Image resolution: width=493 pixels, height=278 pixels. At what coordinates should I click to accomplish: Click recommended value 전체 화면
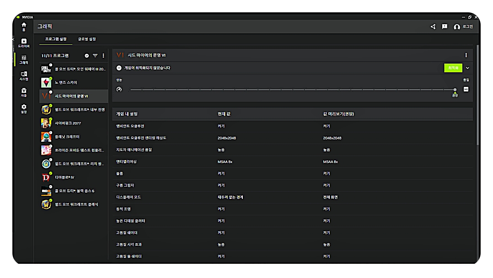331,197
